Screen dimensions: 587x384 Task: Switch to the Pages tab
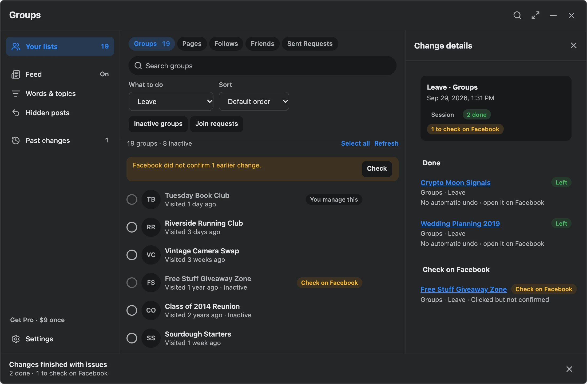tap(192, 44)
